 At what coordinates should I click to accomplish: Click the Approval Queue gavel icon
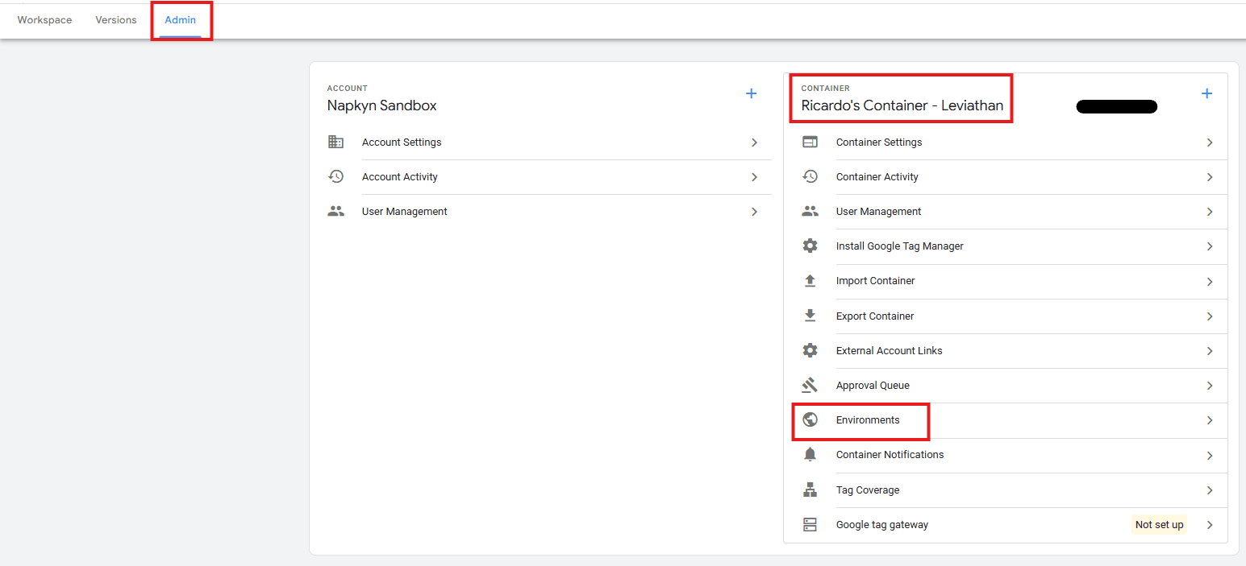pyautogui.click(x=810, y=385)
